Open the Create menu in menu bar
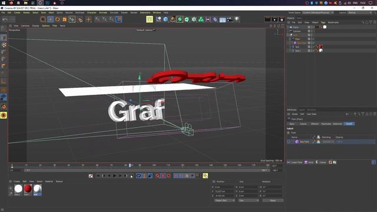The width and height of the screenshot is (377, 212). [x=17, y=12]
